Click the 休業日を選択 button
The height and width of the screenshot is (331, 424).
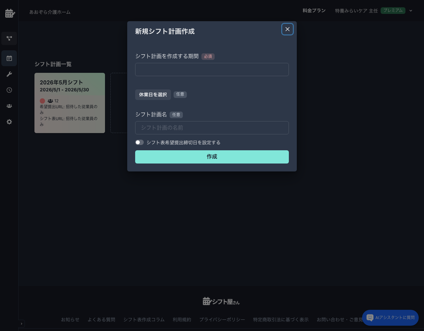coord(153,95)
